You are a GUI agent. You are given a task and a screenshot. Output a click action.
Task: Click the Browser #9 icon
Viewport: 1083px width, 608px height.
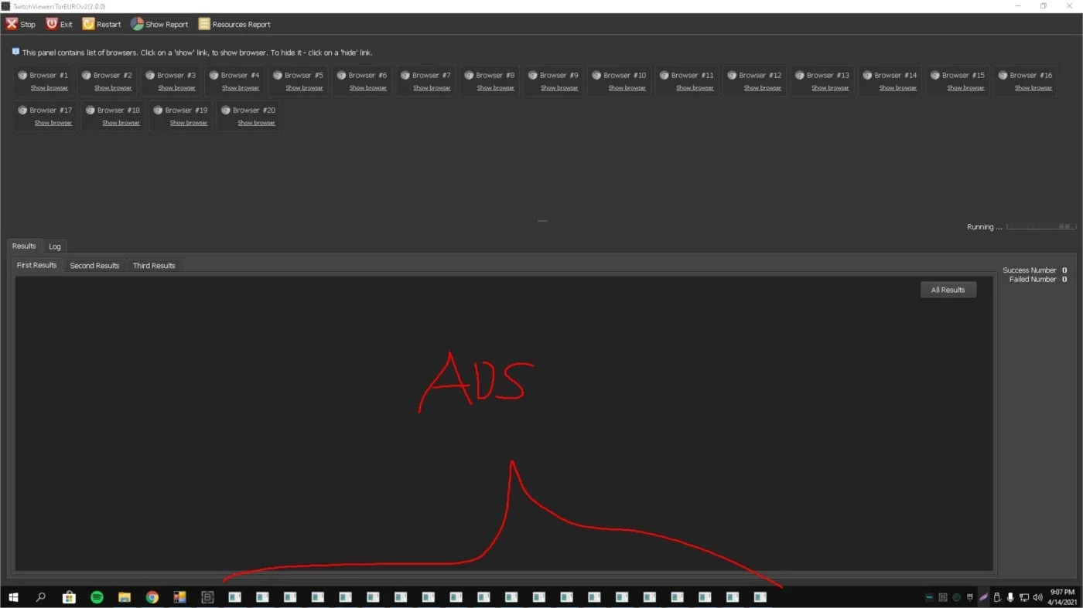(x=533, y=76)
